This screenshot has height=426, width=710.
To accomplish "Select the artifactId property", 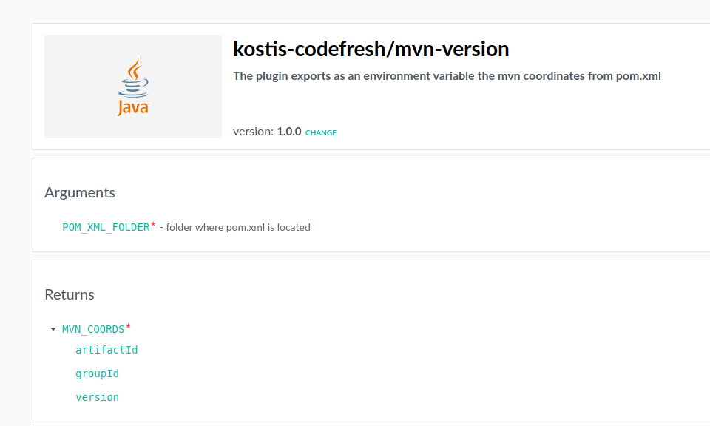I will point(106,350).
